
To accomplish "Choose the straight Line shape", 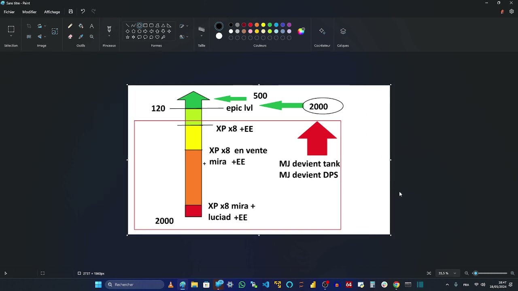I will click(x=127, y=25).
